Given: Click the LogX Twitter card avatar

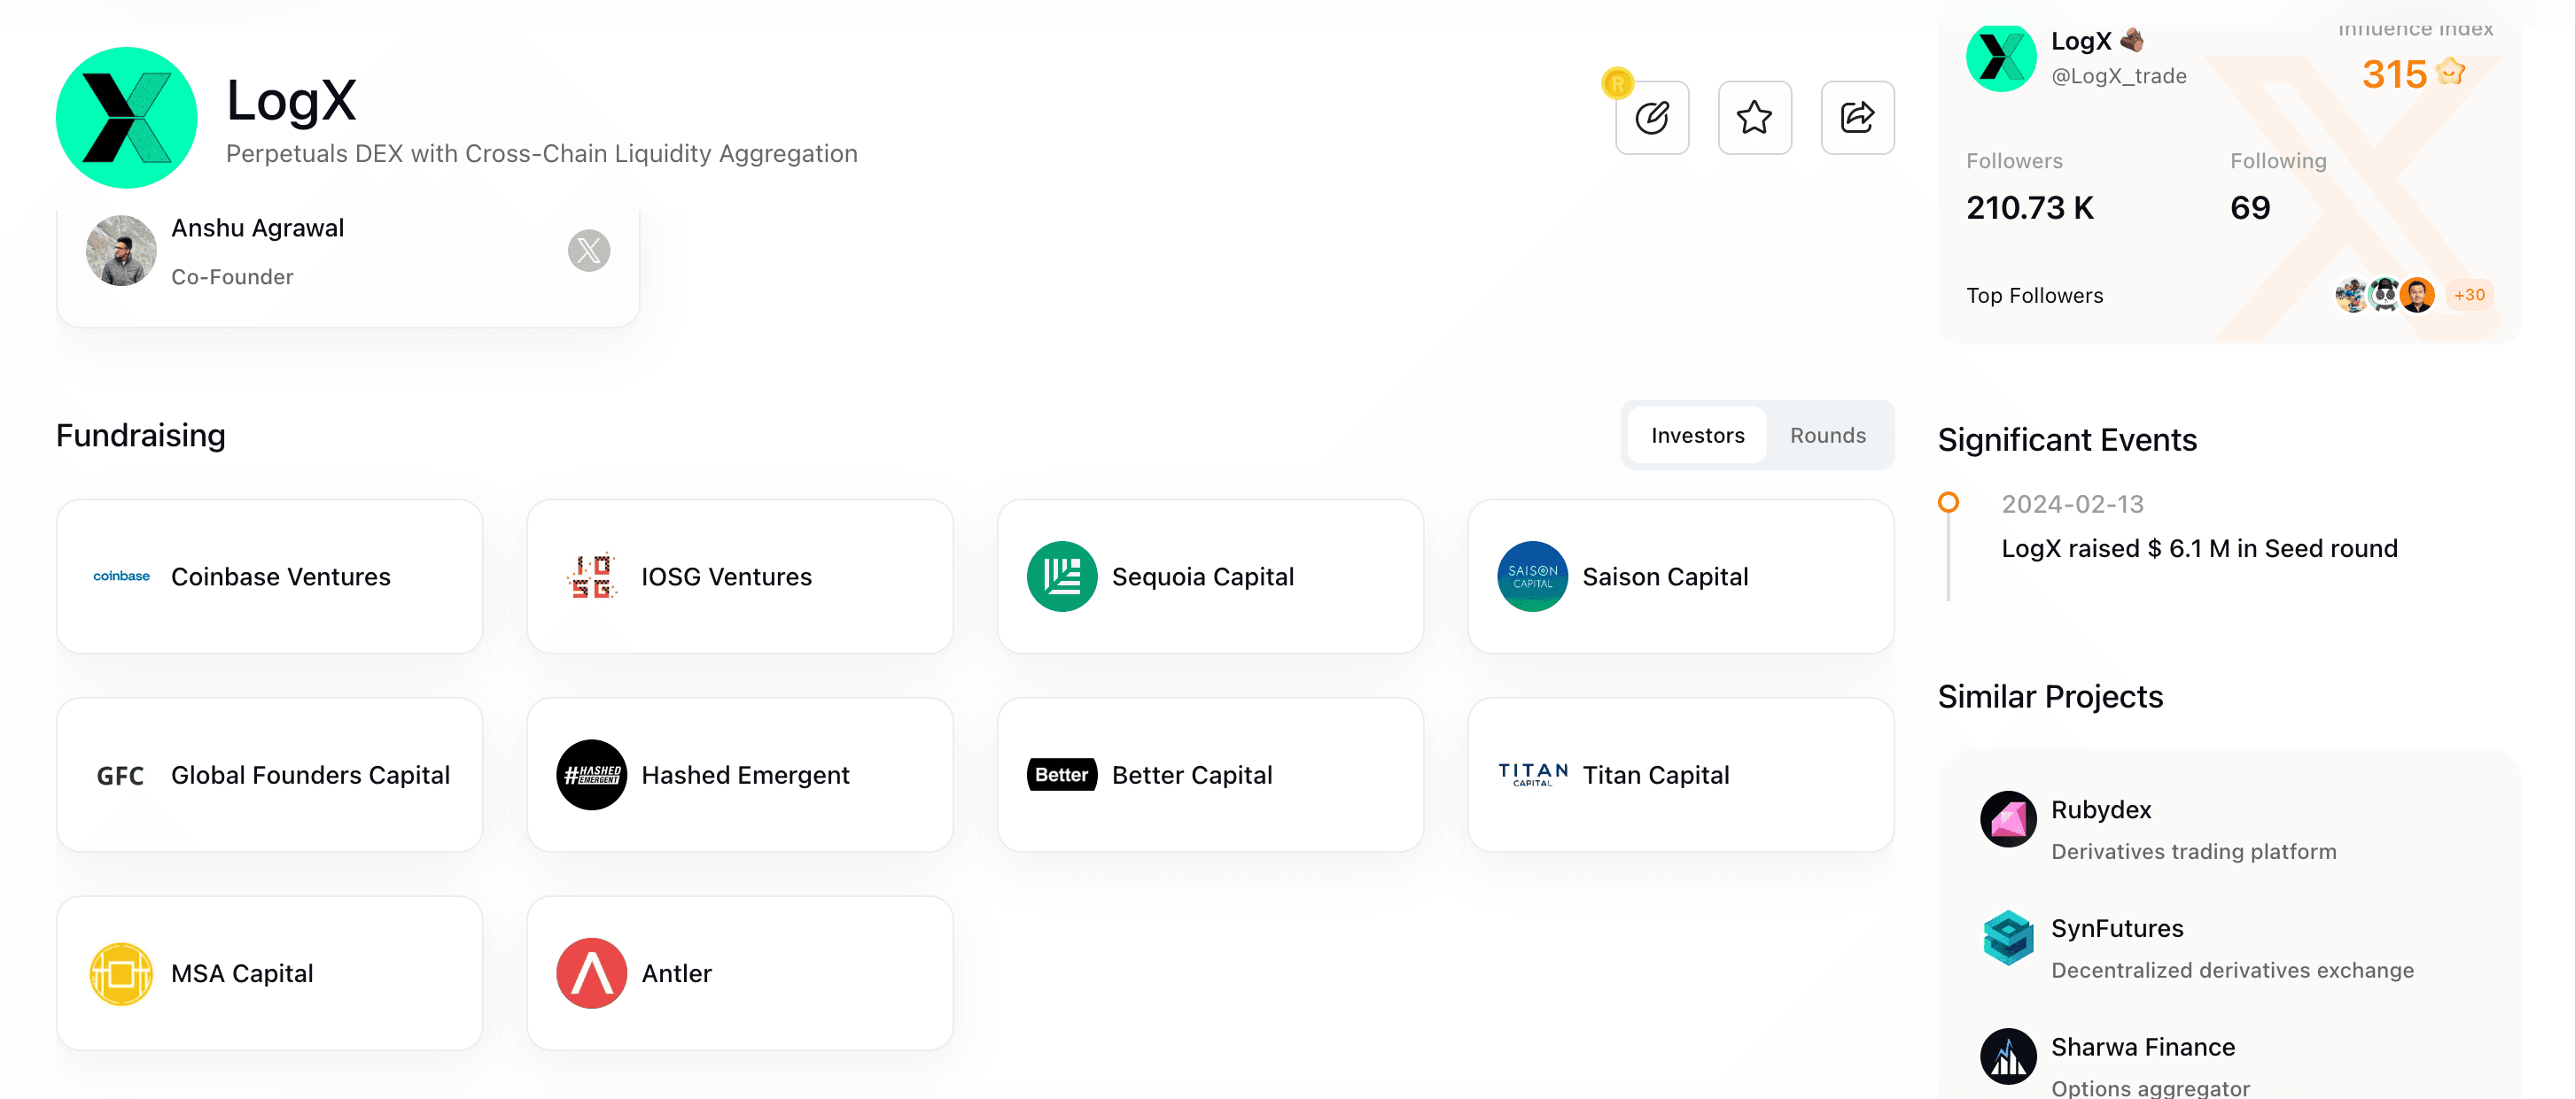Looking at the screenshot, I should tap(2001, 57).
